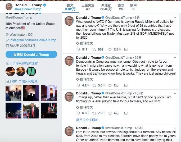Switch to the 关注者 5340万 tab
Image resolution: width=181 pixels, height=142 pixels.
tap(106, 7)
